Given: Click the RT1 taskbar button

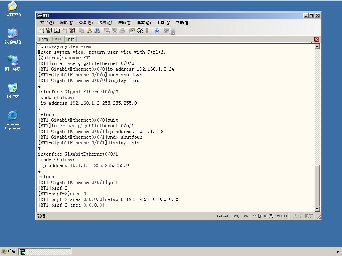Looking at the screenshot, I should 45,252.
